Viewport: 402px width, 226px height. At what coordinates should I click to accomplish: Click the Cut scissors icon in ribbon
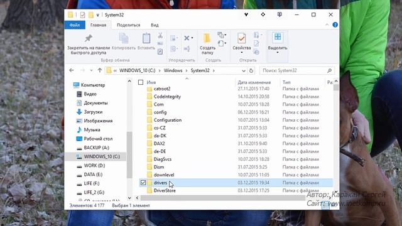click(160, 35)
